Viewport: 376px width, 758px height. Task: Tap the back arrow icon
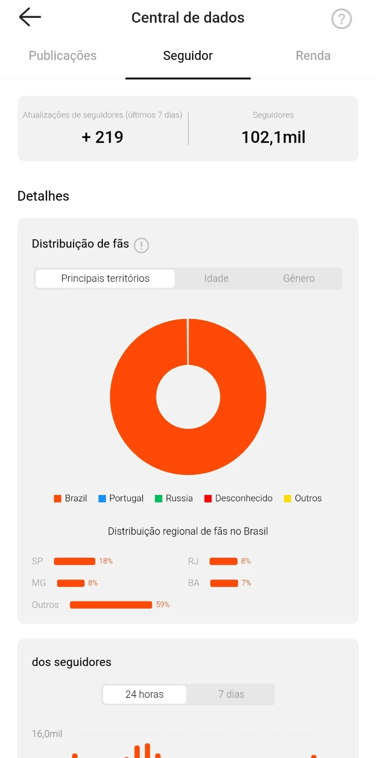pos(30,17)
